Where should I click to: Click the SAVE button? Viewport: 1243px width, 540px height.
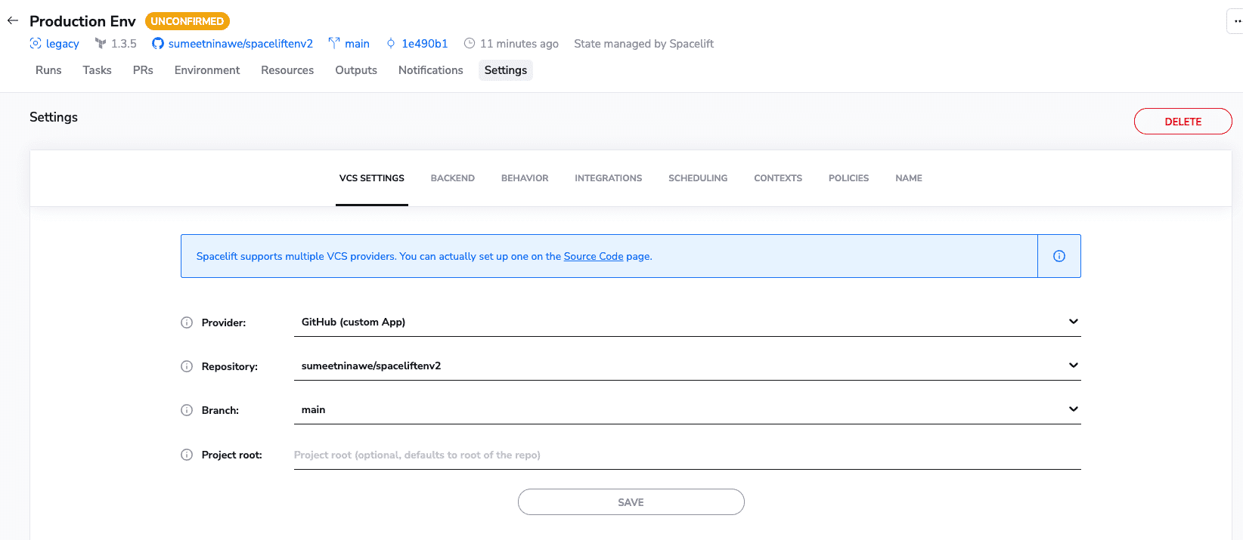coord(631,502)
